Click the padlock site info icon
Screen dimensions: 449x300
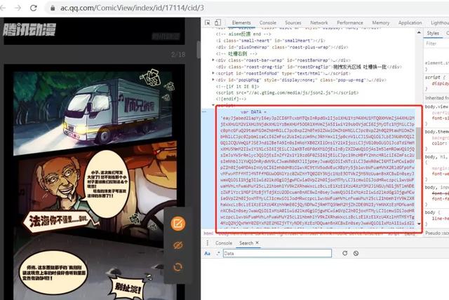[53, 8]
